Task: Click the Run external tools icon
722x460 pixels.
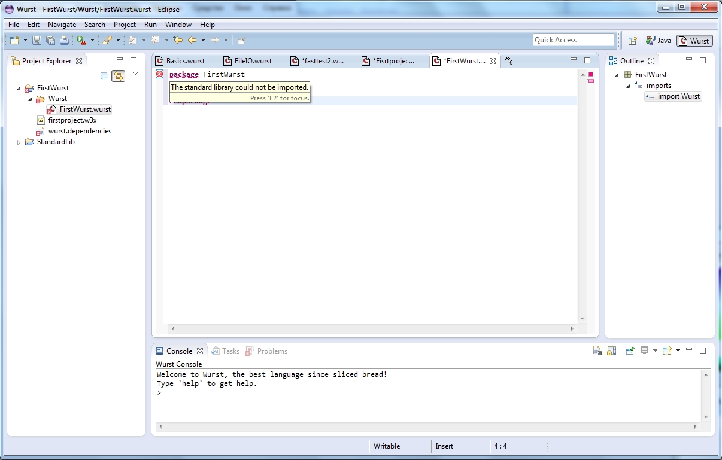Action: point(81,40)
